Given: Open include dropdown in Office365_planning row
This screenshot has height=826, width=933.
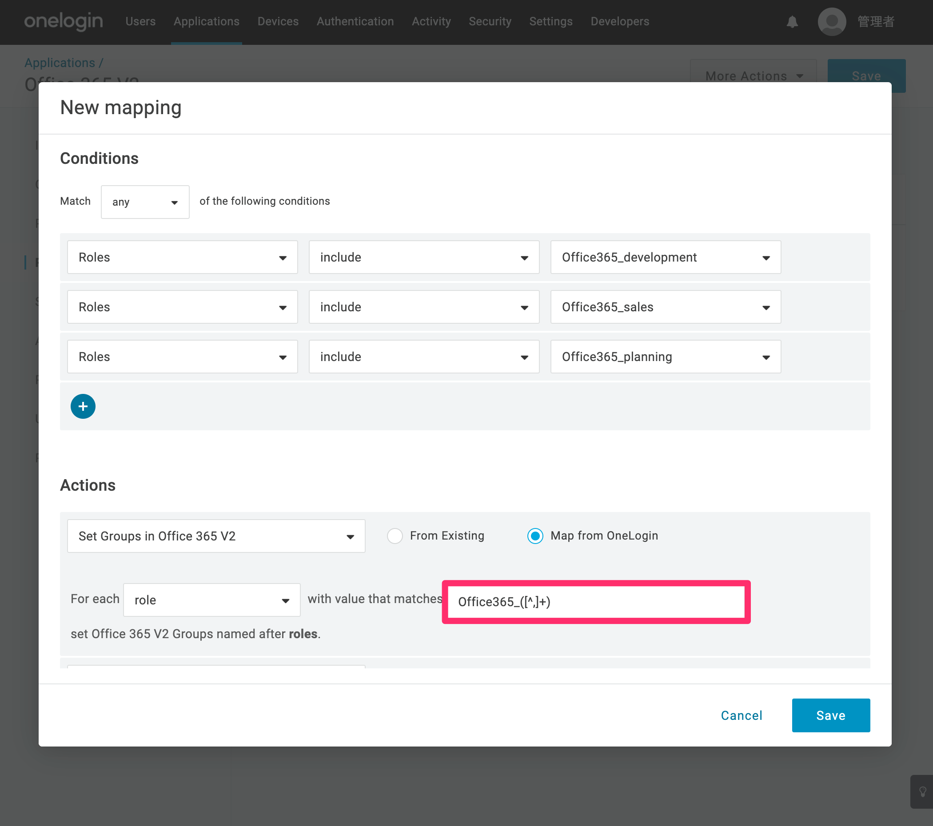Looking at the screenshot, I should (x=424, y=357).
